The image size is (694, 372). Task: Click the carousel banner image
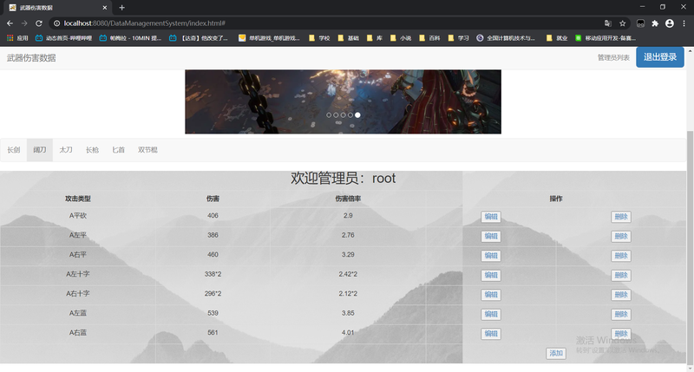pos(343,101)
